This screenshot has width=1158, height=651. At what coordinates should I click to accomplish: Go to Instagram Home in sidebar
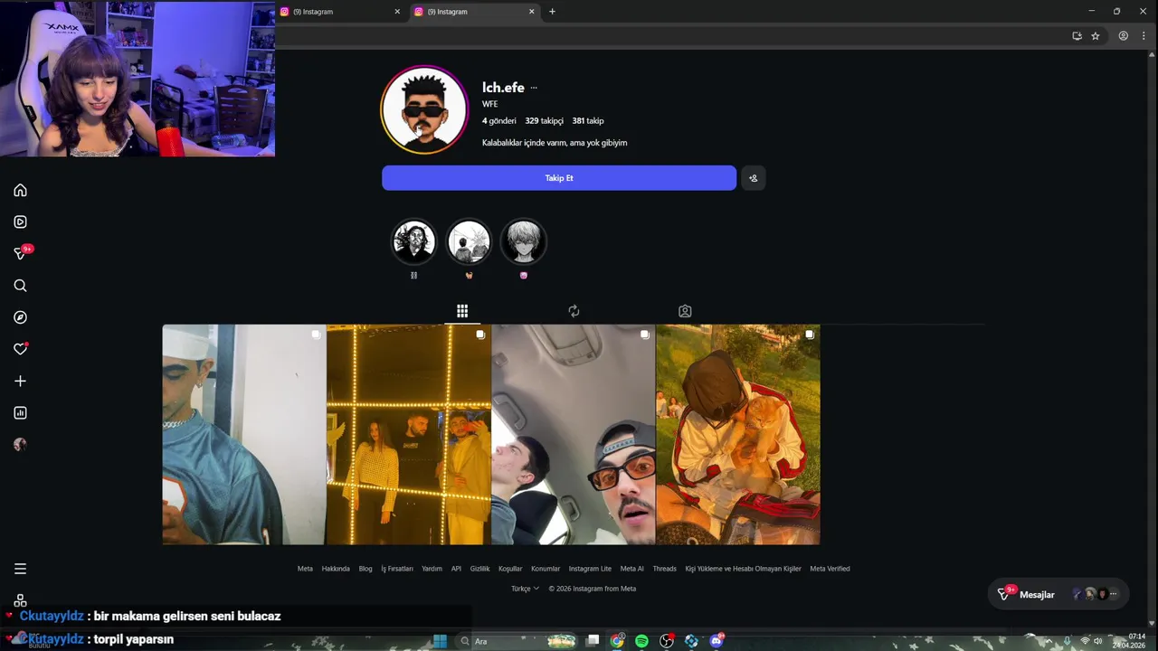pyautogui.click(x=20, y=190)
